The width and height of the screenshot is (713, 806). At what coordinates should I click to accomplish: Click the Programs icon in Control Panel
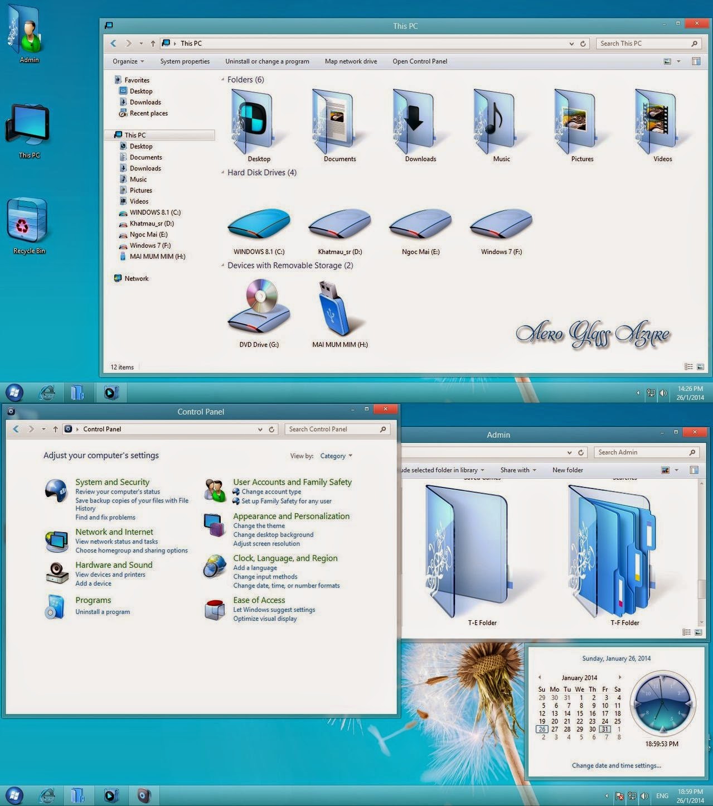(55, 607)
